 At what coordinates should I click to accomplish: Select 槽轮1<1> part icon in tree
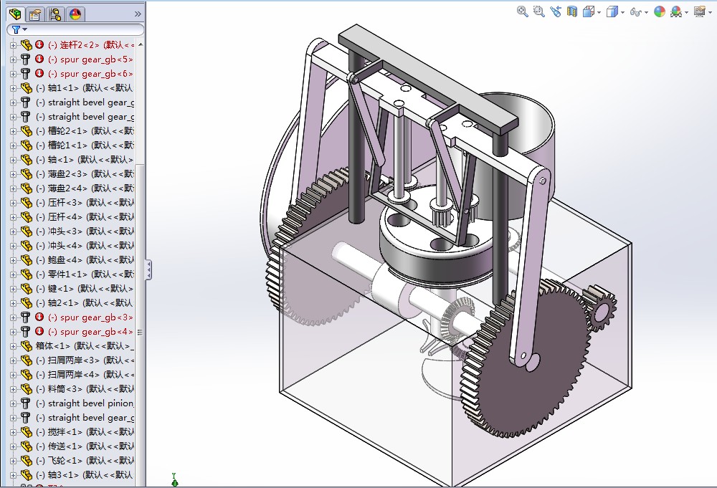coord(27,145)
